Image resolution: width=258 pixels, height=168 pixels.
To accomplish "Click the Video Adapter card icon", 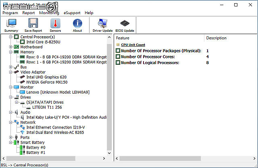I will pos(16,72).
